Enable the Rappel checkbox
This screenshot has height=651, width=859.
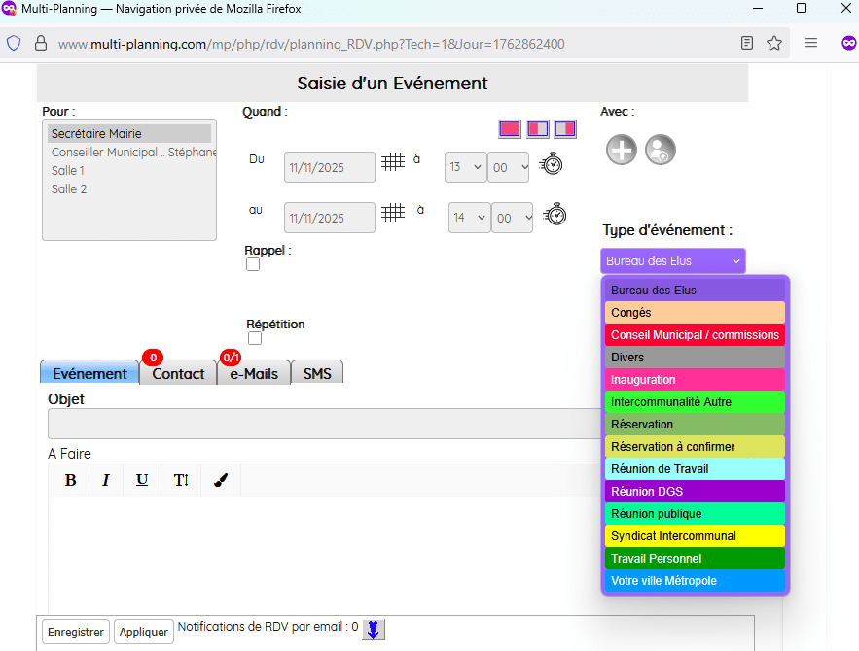point(253,264)
